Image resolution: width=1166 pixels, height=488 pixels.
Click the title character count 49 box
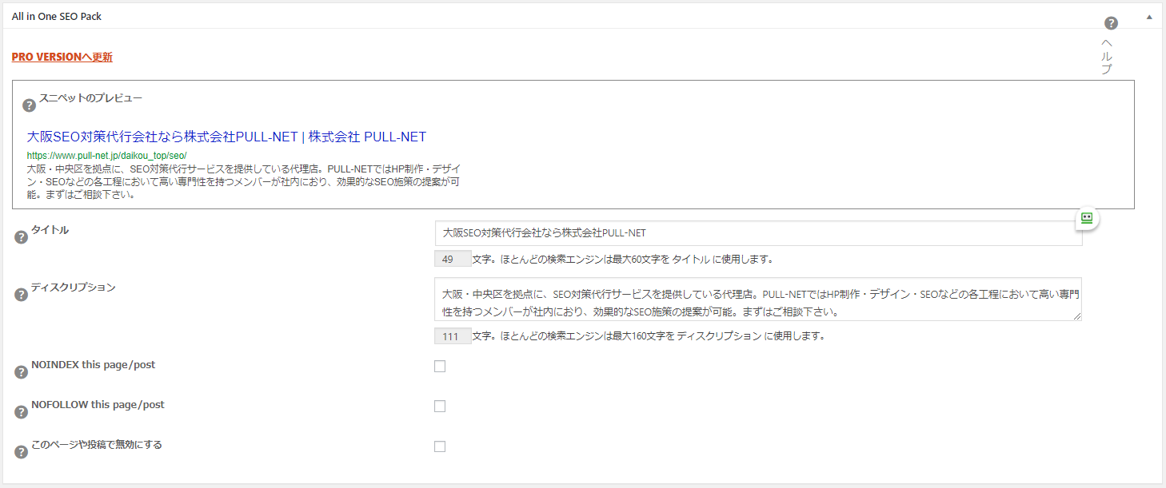(x=453, y=260)
